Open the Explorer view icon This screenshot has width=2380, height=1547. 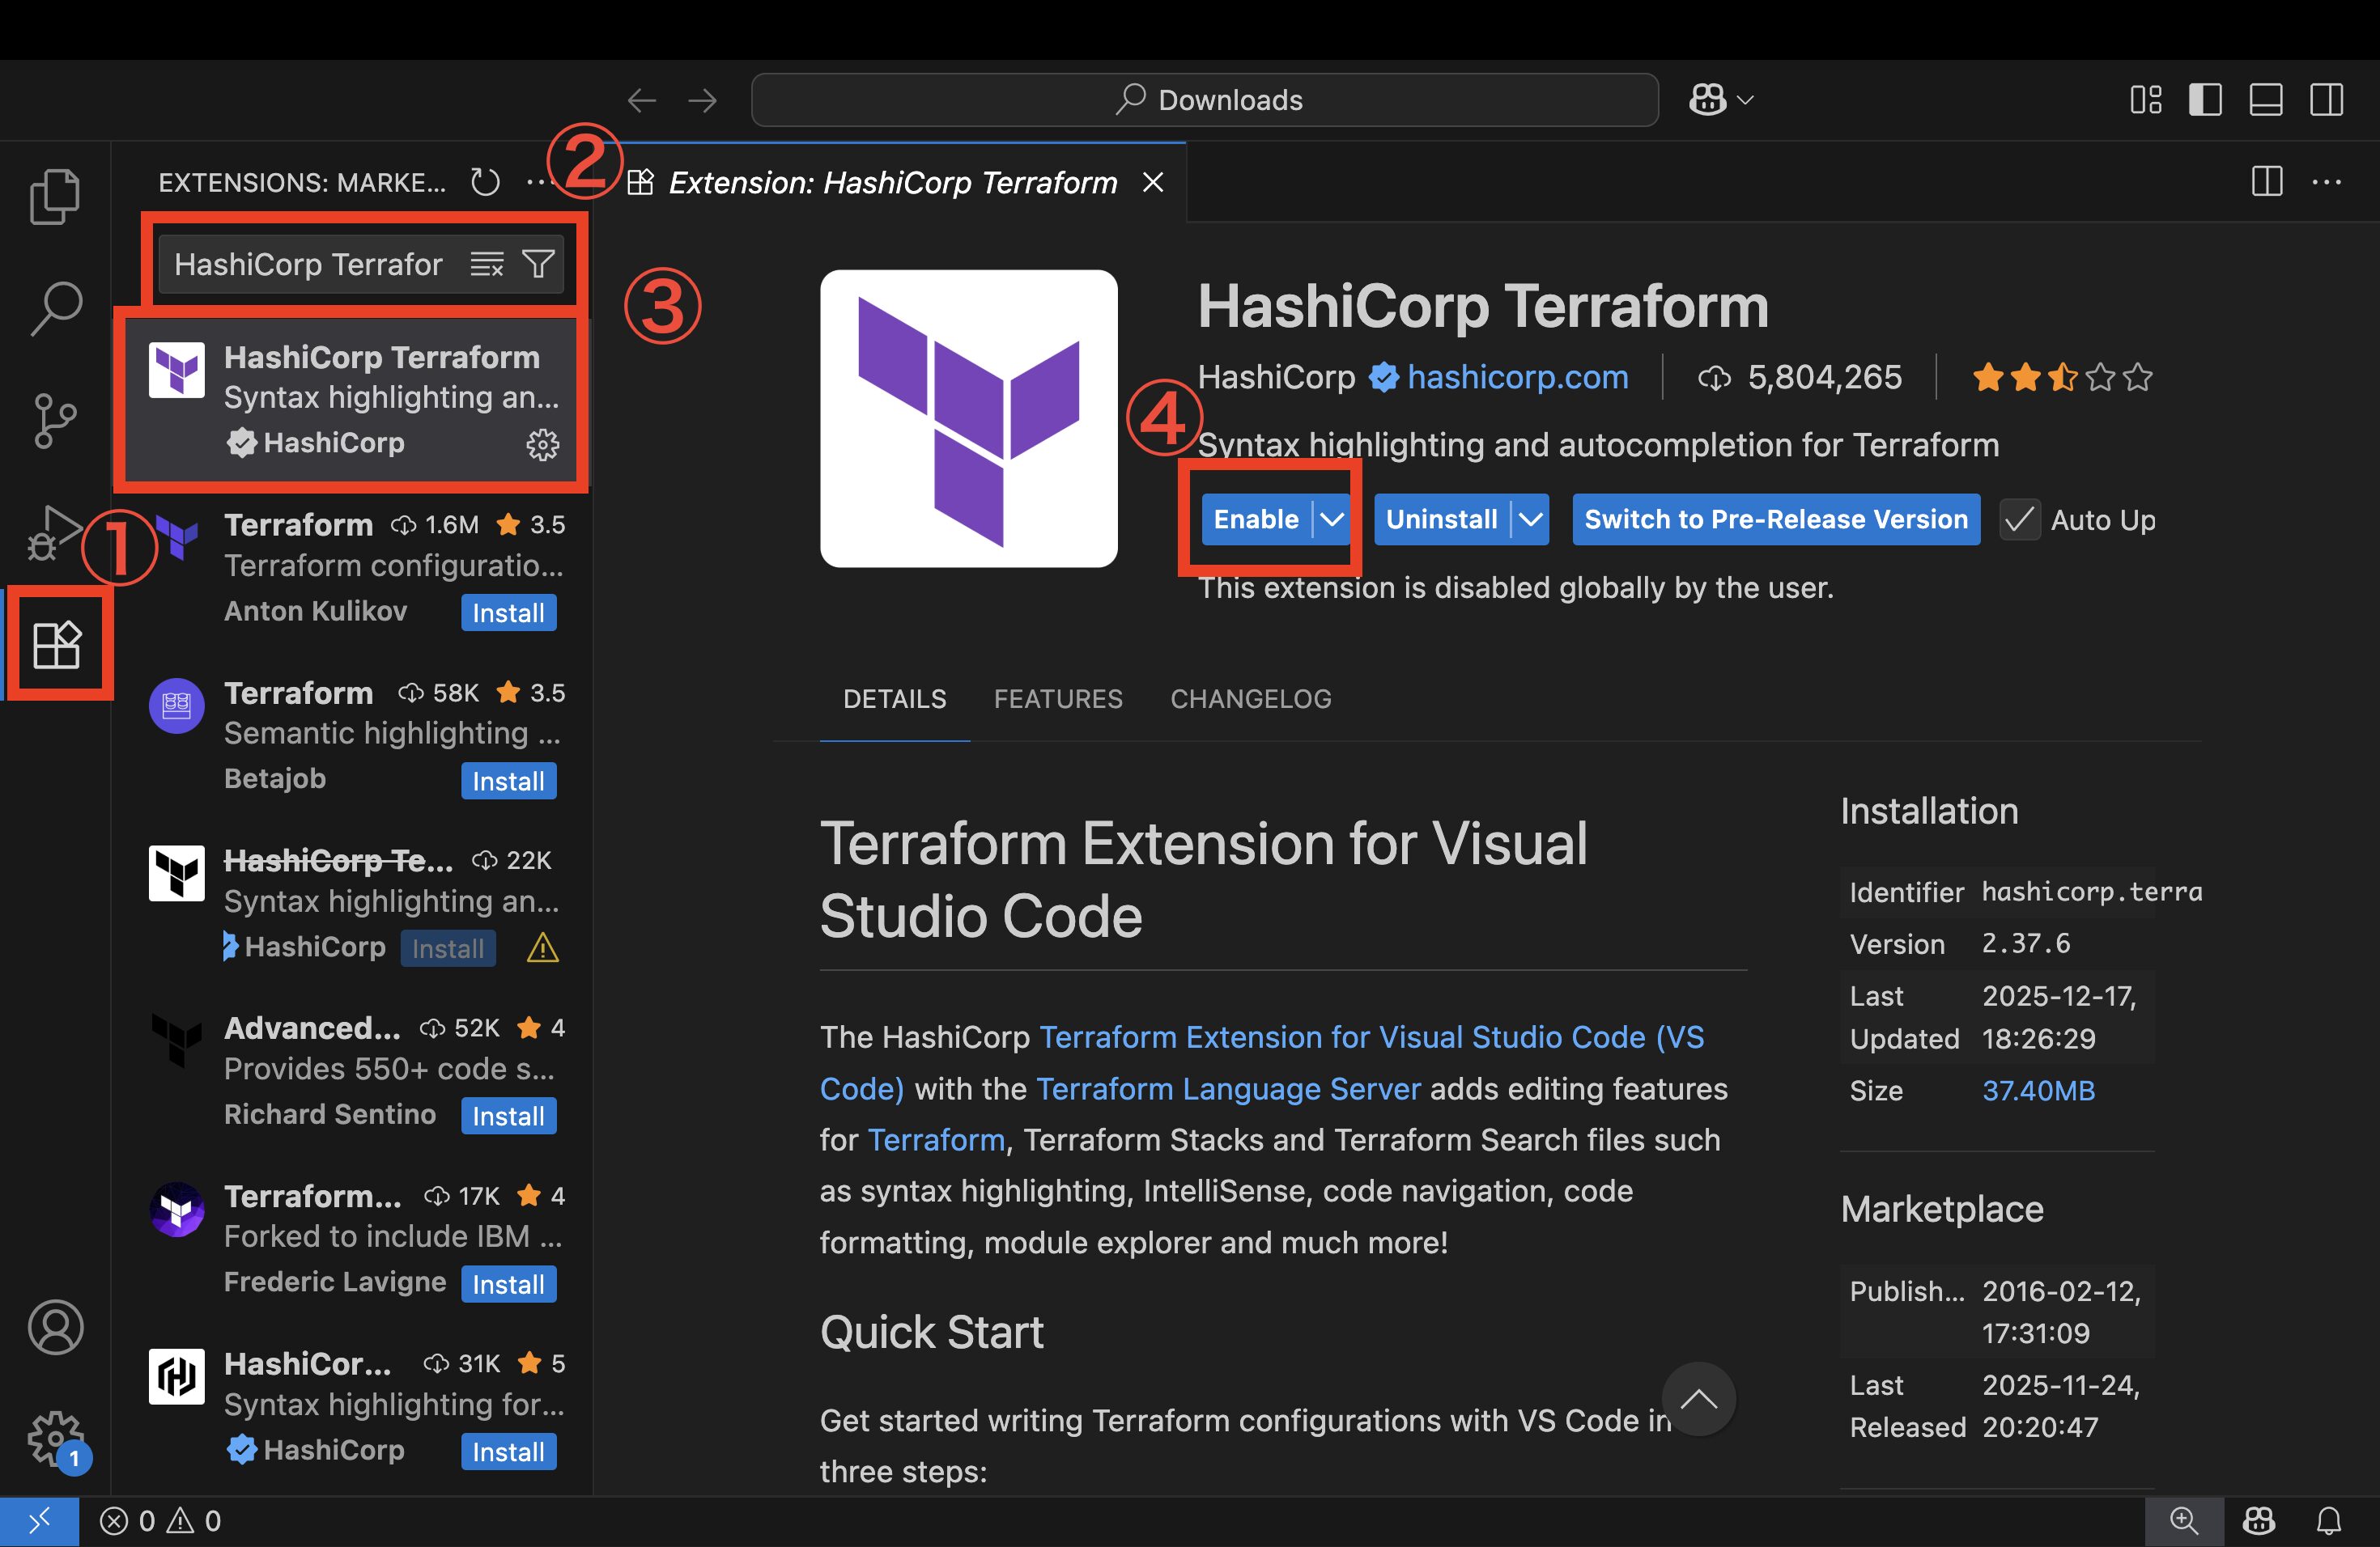pyautogui.click(x=55, y=196)
